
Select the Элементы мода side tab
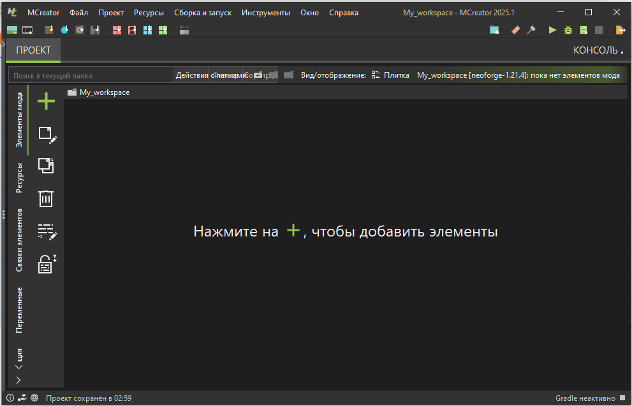(19, 120)
